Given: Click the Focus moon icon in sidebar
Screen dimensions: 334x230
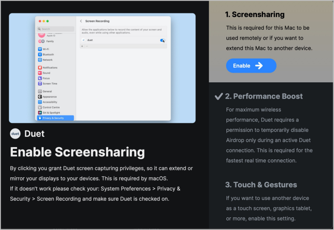Looking at the screenshot, I should click(x=40, y=78).
